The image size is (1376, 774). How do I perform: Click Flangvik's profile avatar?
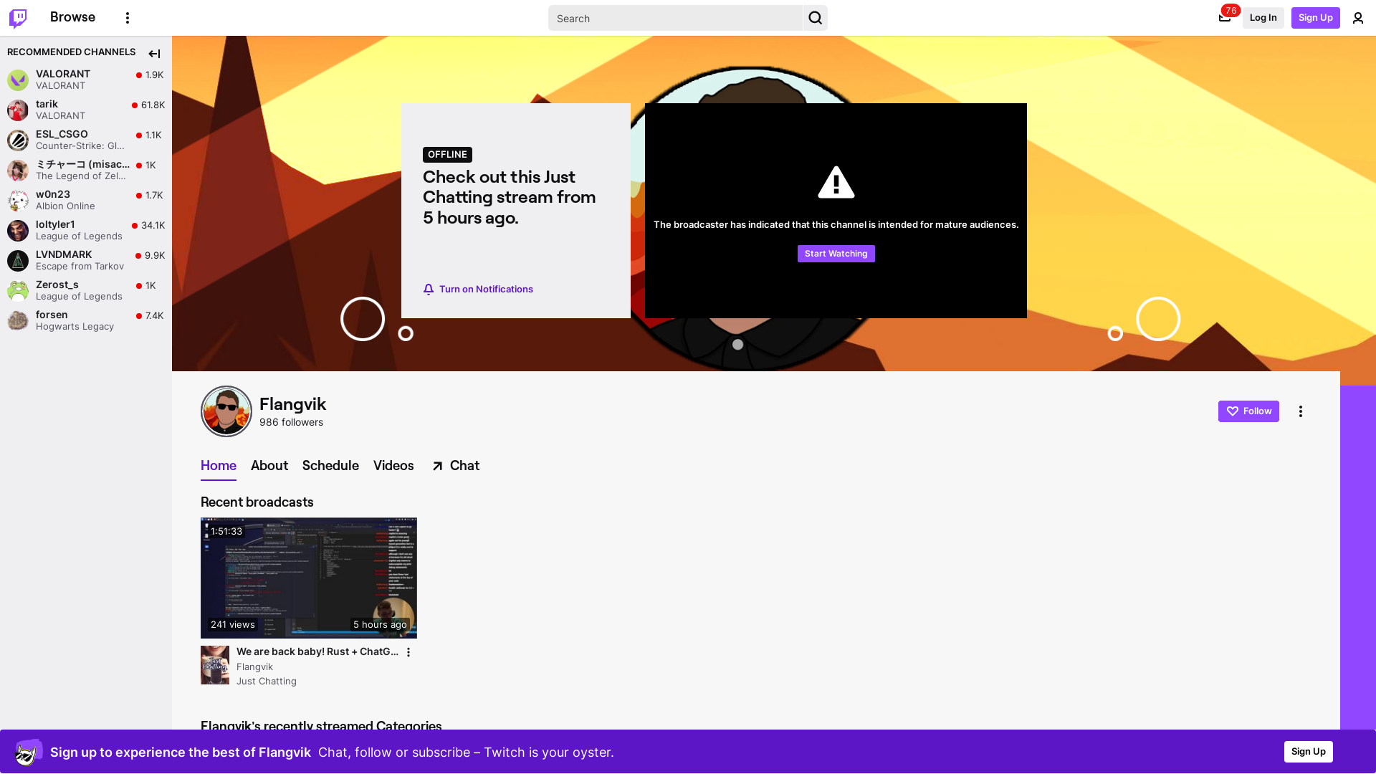[226, 411]
